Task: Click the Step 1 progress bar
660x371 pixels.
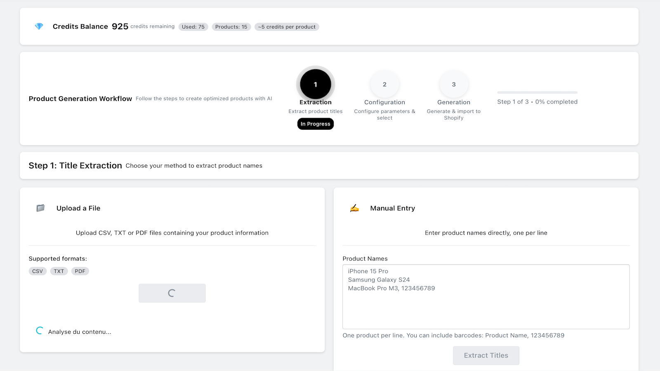Action: tap(537, 93)
